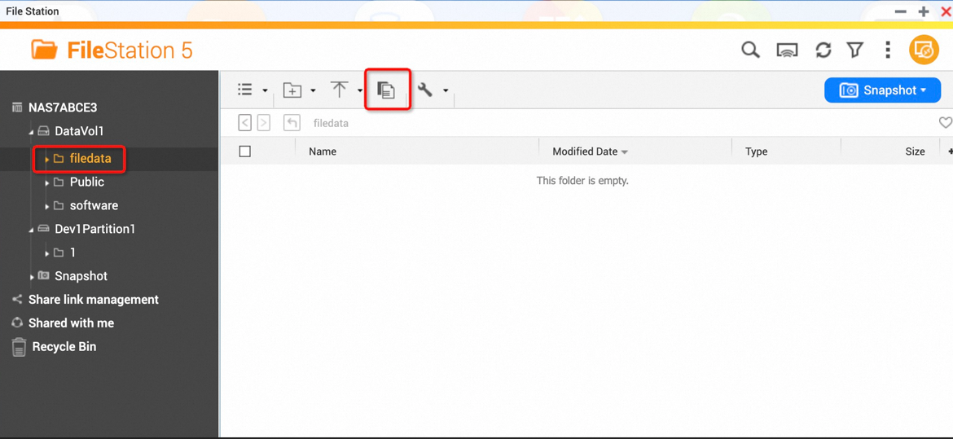The image size is (953, 439).
Task: Select the filedata folder in sidebar
Action: (90, 158)
